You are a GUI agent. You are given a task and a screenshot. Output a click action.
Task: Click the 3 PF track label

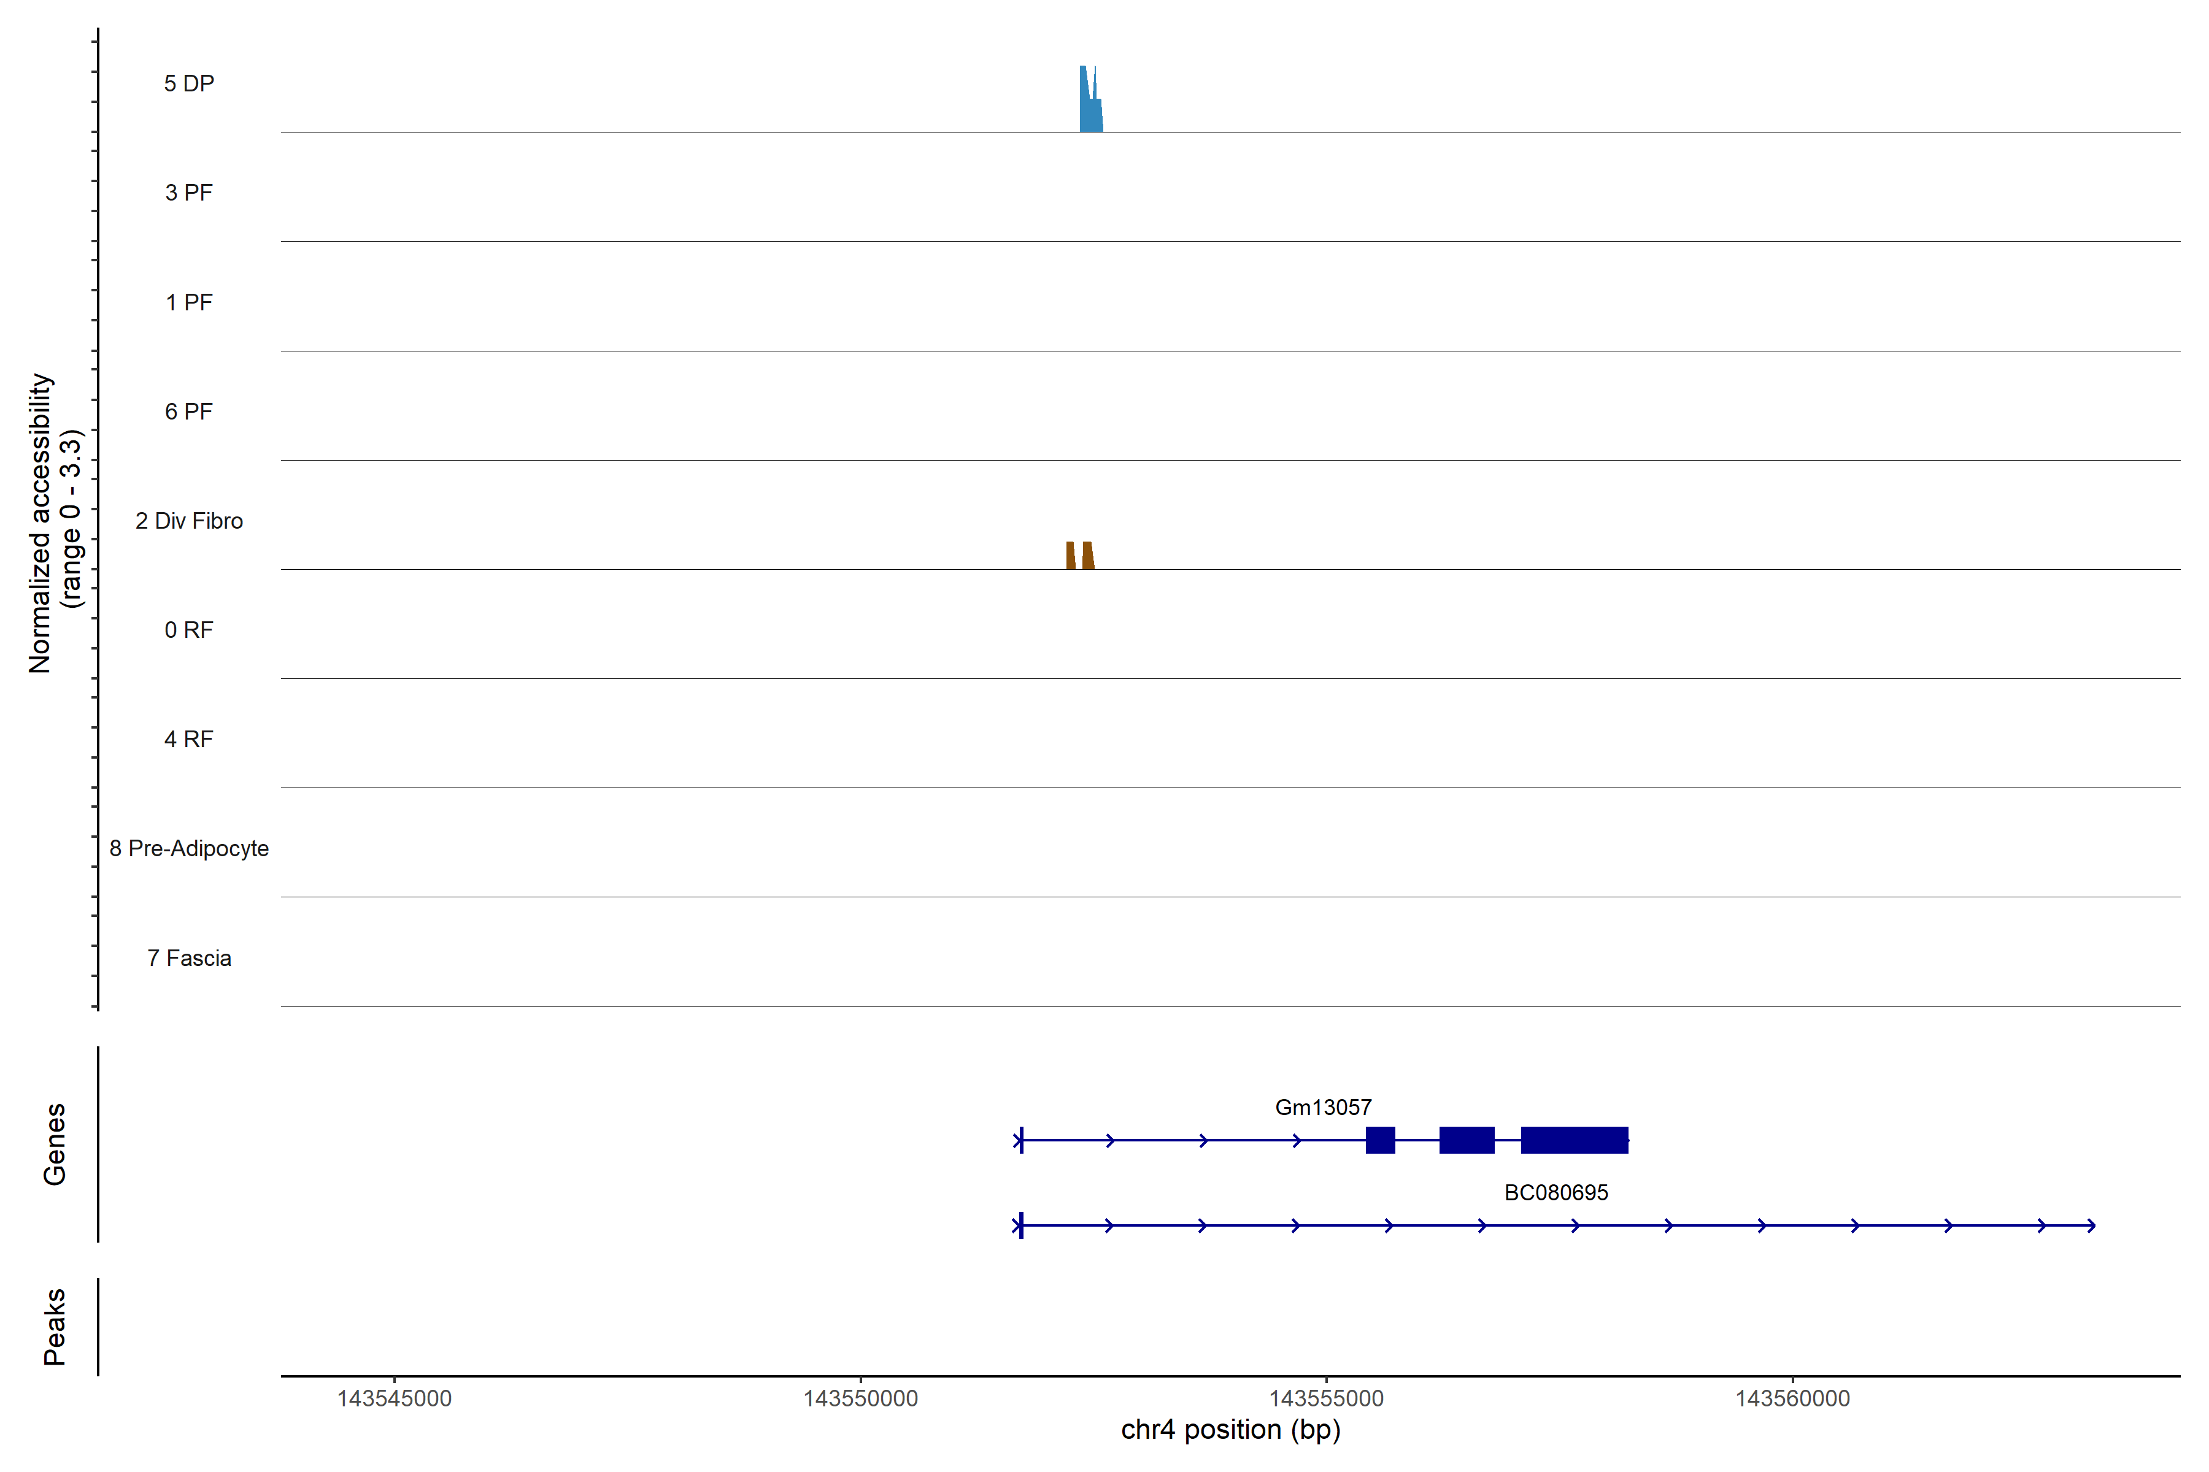189,193
